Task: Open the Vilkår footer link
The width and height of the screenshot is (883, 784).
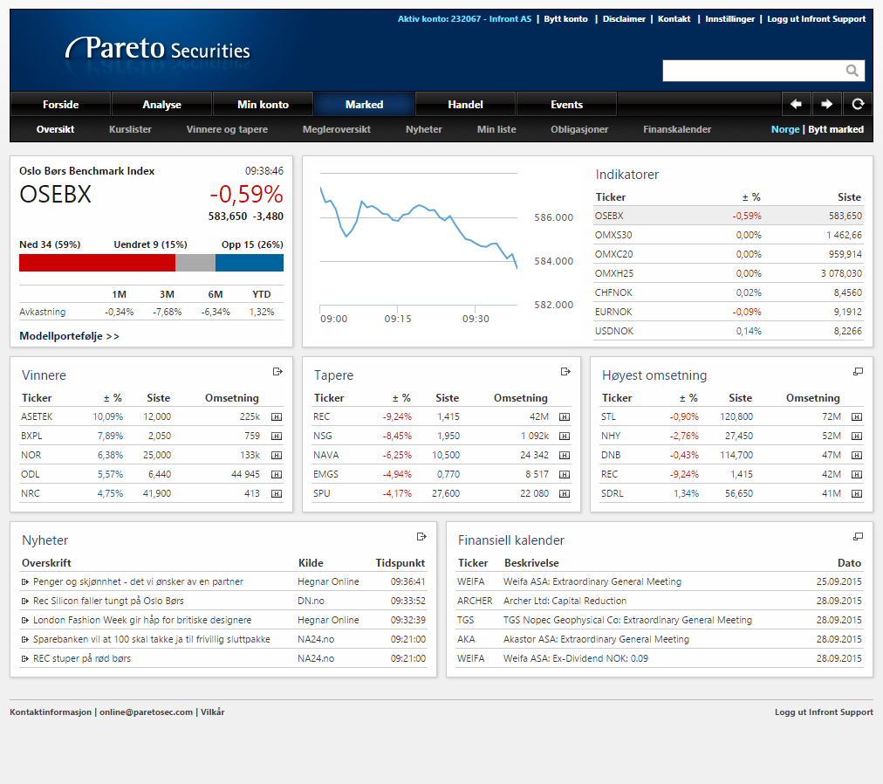Action: tap(212, 712)
